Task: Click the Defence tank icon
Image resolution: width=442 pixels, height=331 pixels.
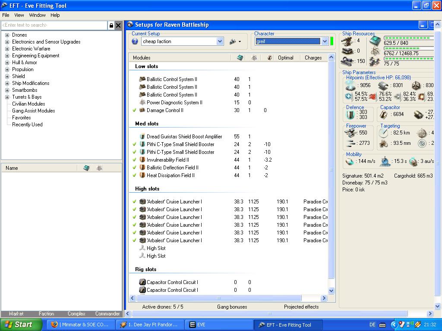Action: tap(350, 115)
